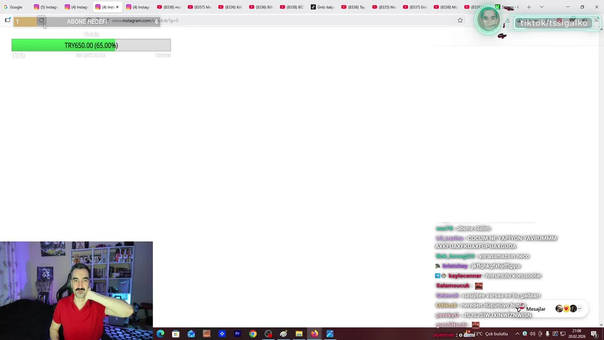Expand the list all tabs dropdown
This screenshot has height=340, width=604.
[542, 7]
